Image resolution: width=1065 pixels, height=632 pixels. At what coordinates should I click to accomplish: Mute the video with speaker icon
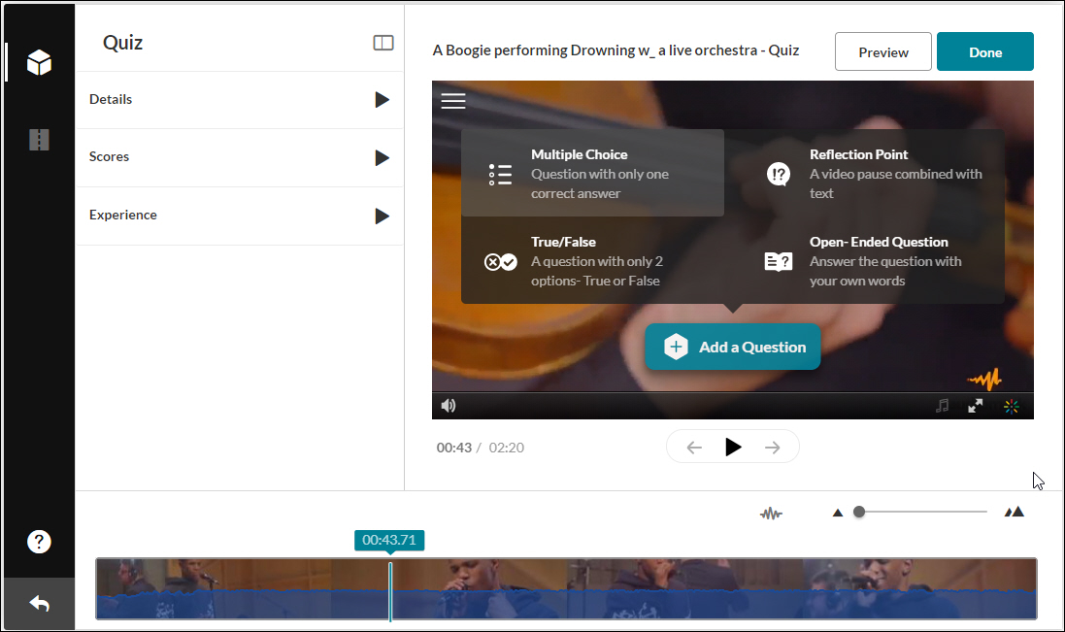point(449,405)
